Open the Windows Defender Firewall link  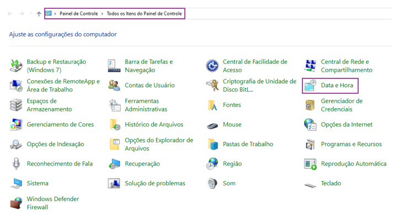point(53,203)
